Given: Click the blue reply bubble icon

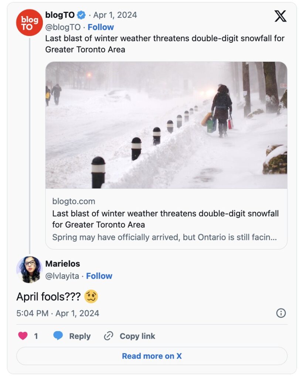Looking at the screenshot, I should pos(58,336).
